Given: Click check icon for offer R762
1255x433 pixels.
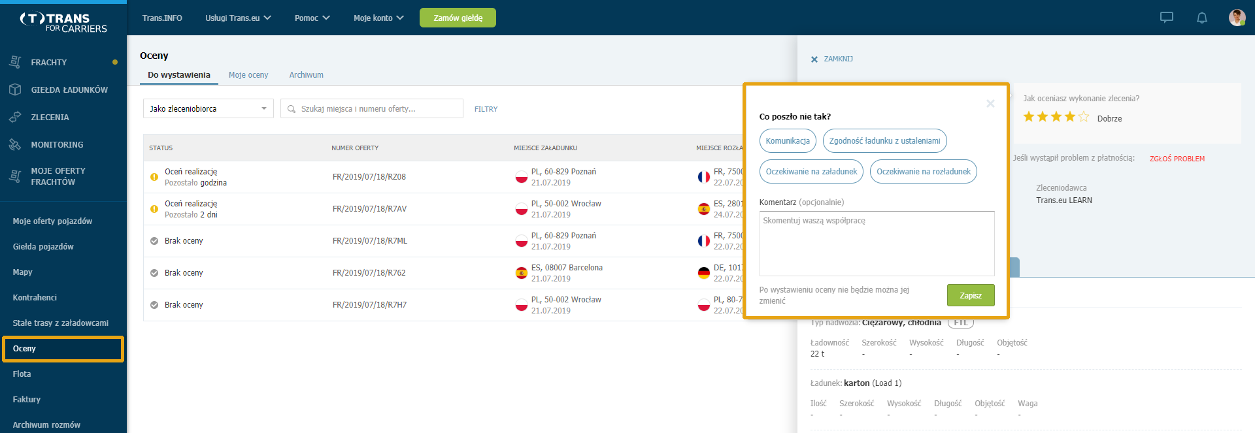Looking at the screenshot, I should 154,273.
